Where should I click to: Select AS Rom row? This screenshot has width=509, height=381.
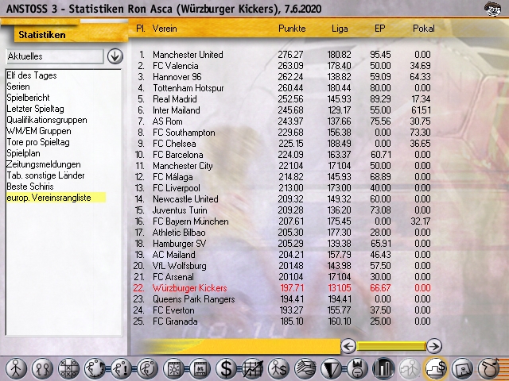(282, 121)
